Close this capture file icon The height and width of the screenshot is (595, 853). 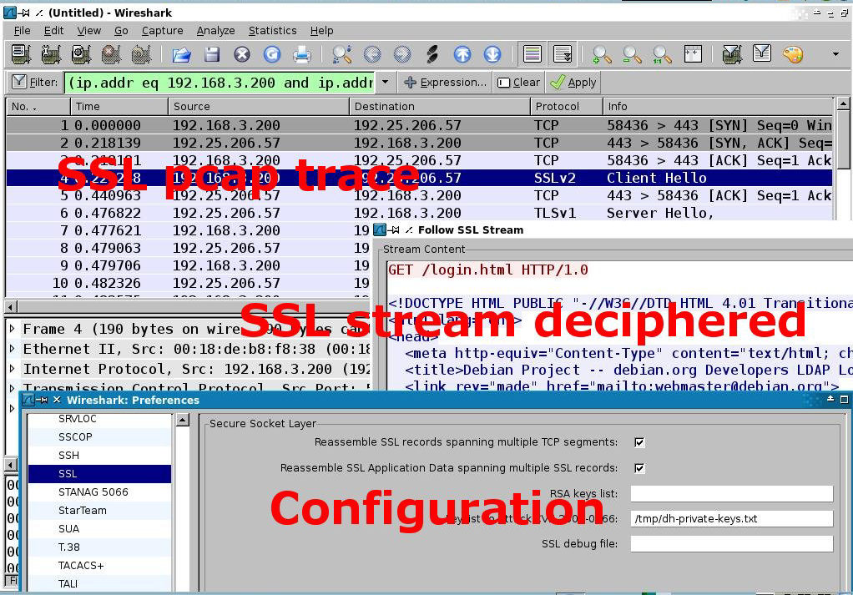pyautogui.click(x=242, y=54)
